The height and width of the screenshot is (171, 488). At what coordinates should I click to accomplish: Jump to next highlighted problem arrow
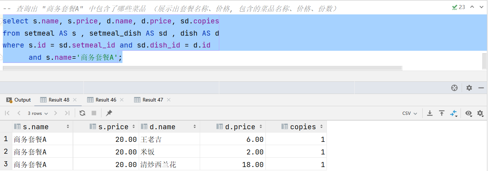point(481,7)
